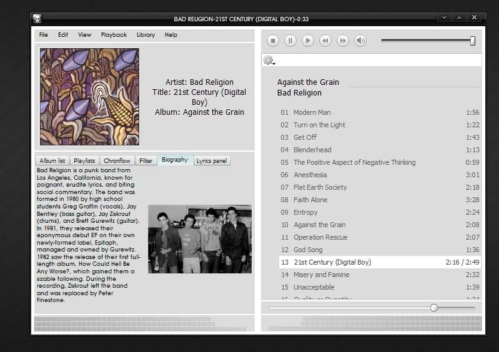Close the player window
The height and width of the screenshot is (352, 499).
474,17
